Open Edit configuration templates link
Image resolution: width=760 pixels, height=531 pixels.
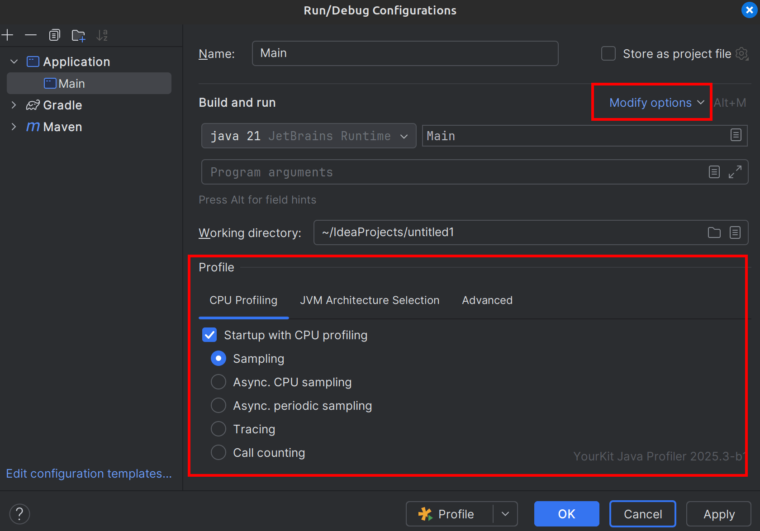tap(89, 474)
